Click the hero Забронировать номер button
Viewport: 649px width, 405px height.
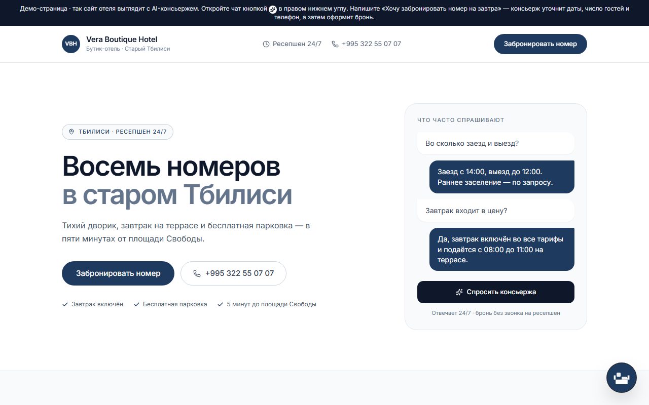pyautogui.click(x=118, y=273)
